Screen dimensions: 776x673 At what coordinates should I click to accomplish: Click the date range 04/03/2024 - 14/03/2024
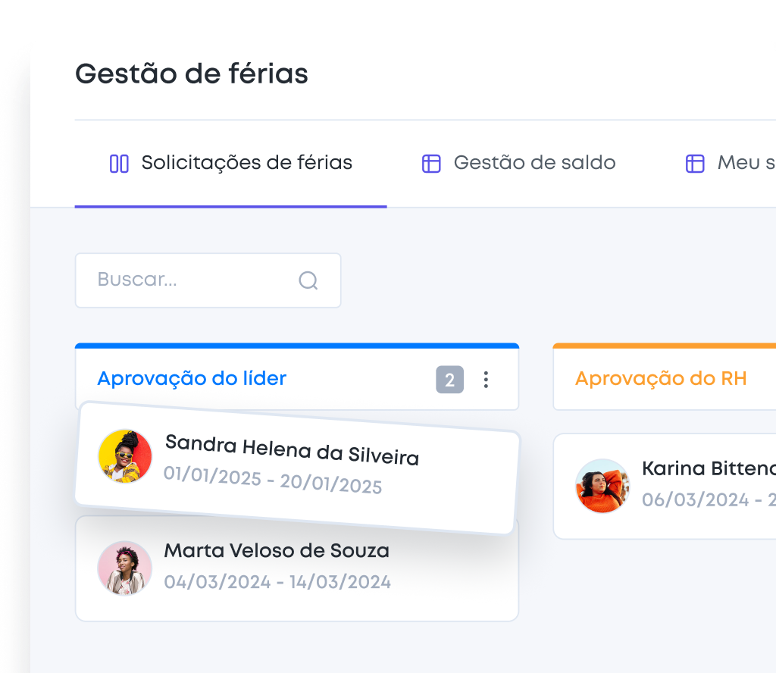click(x=277, y=582)
